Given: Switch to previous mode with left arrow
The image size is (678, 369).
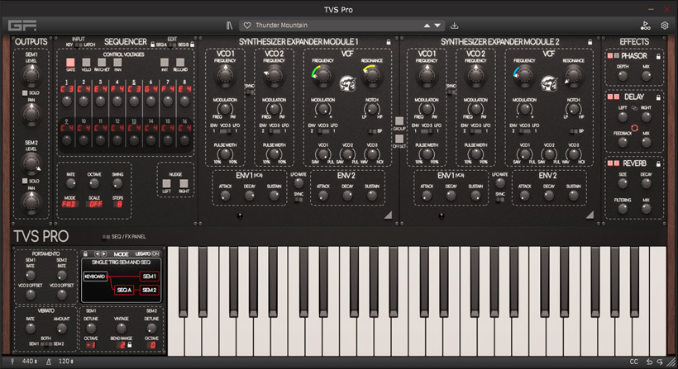Looking at the screenshot, I should [97, 253].
